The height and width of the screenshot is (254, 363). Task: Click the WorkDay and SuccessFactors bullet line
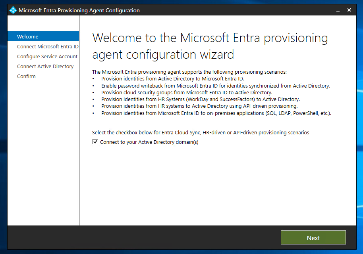point(201,99)
